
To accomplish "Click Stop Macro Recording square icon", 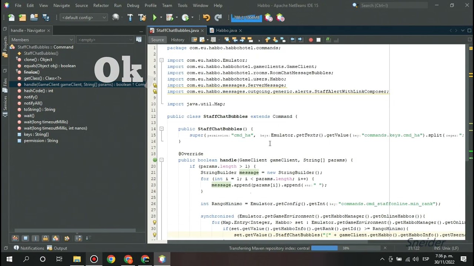I will point(318,40).
